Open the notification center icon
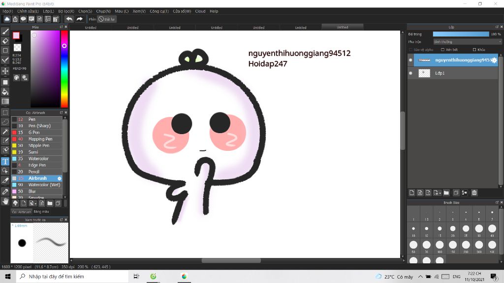The width and height of the screenshot is (504, 283). [x=494, y=276]
